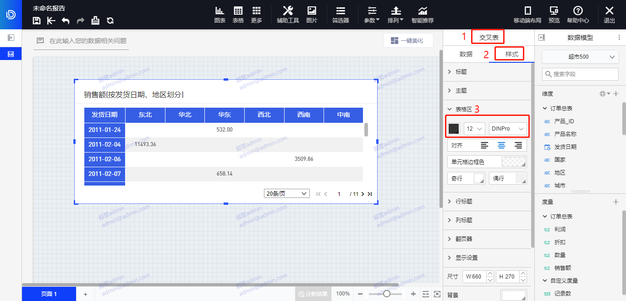Click the 一键美化 button
This screenshot has height=301, width=626.
pos(409,41)
